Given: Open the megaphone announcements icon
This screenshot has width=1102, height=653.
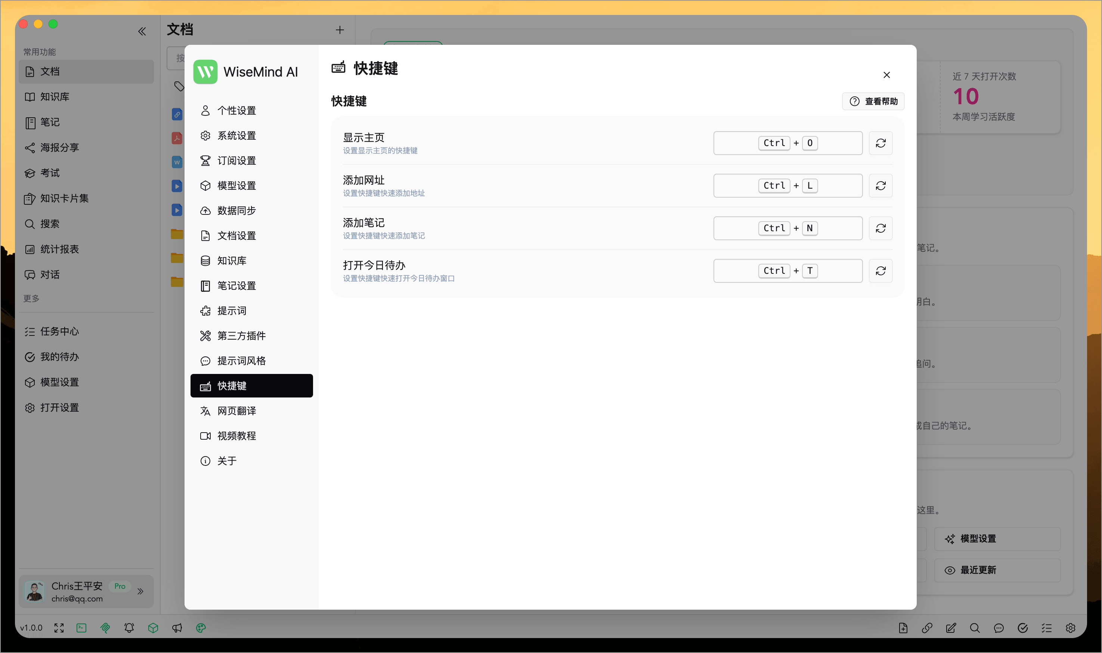Looking at the screenshot, I should tap(177, 628).
